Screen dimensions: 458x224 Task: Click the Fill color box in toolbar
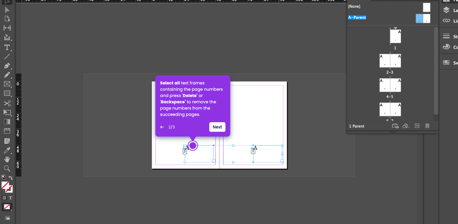(x=5, y=185)
